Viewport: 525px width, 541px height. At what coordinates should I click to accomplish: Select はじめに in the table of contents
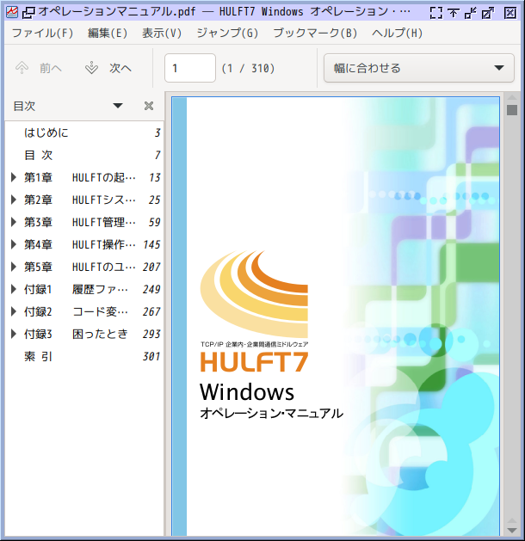84,132
